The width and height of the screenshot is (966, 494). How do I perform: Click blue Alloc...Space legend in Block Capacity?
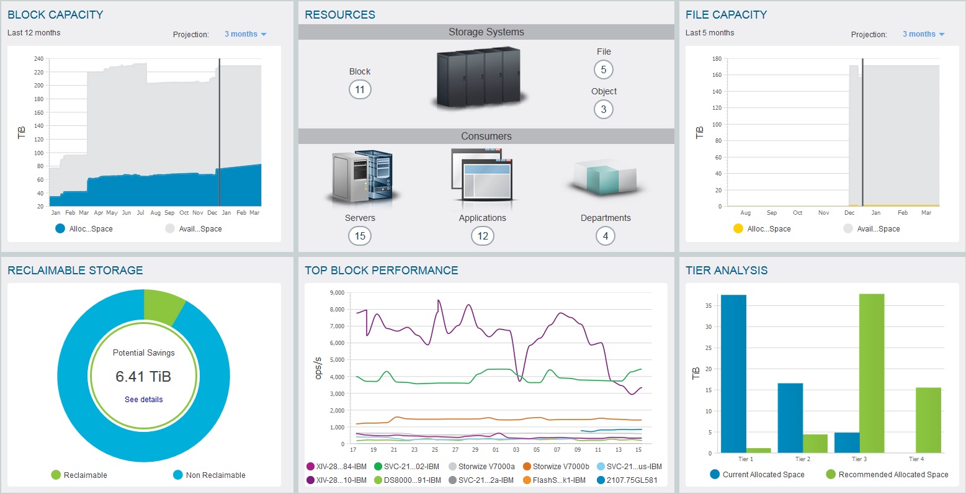(84, 228)
